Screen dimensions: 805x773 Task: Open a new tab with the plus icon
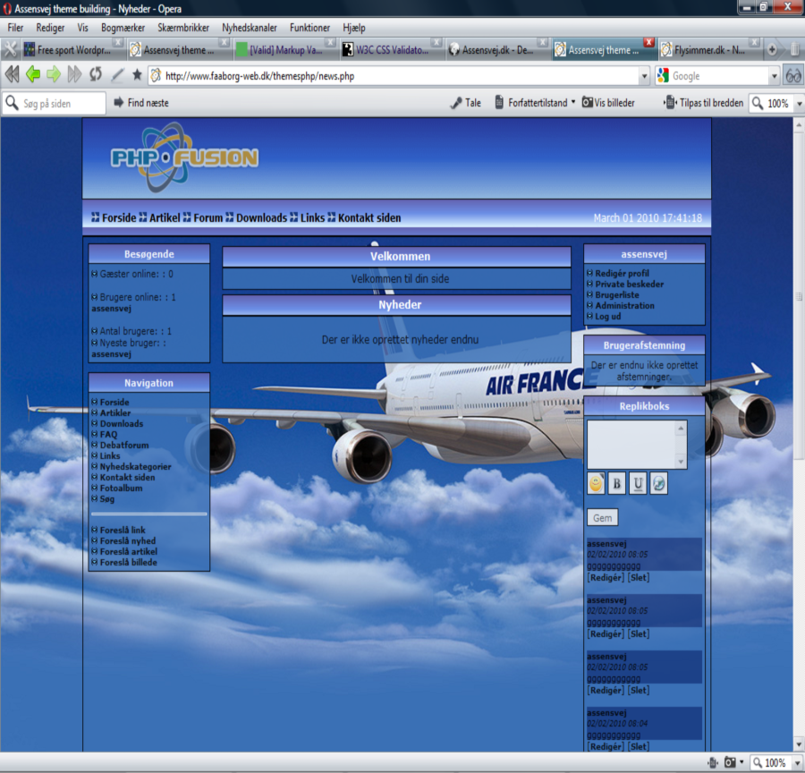[x=772, y=50]
